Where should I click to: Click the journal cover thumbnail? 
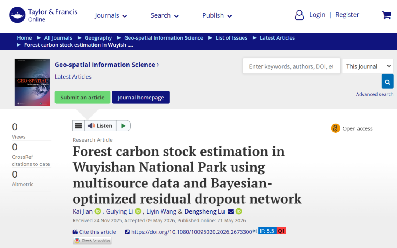tap(32, 82)
